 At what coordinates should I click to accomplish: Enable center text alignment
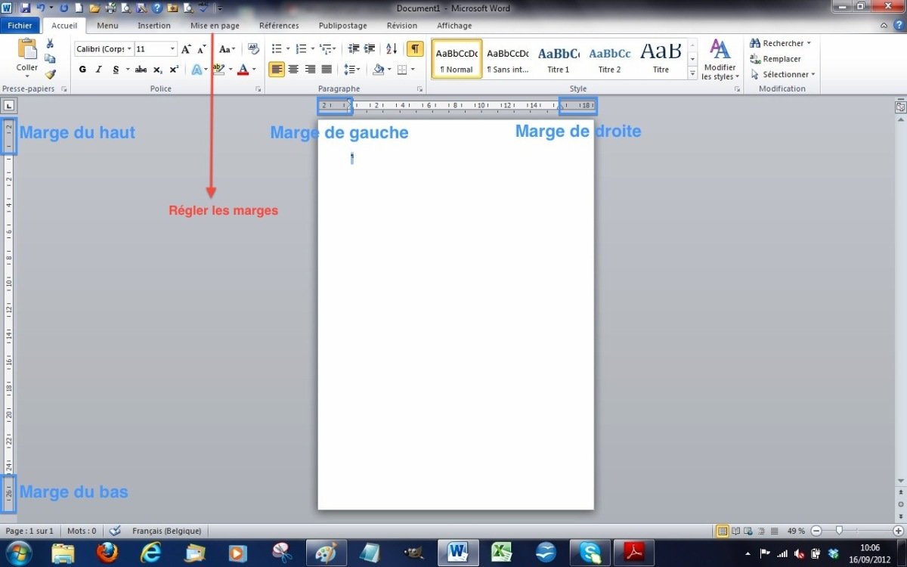[x=295, y=69]
